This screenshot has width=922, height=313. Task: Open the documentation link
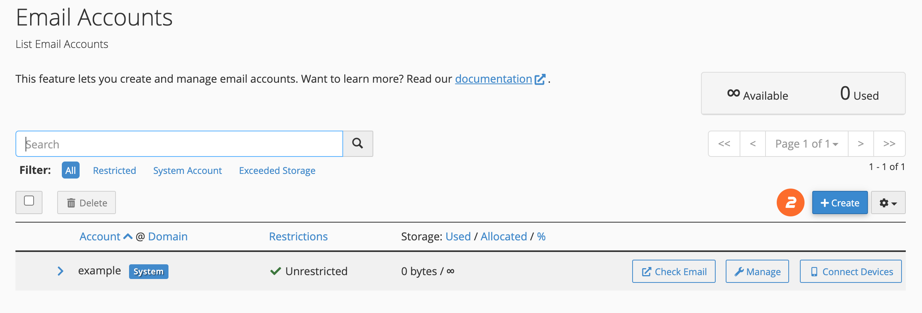[493, 78]
